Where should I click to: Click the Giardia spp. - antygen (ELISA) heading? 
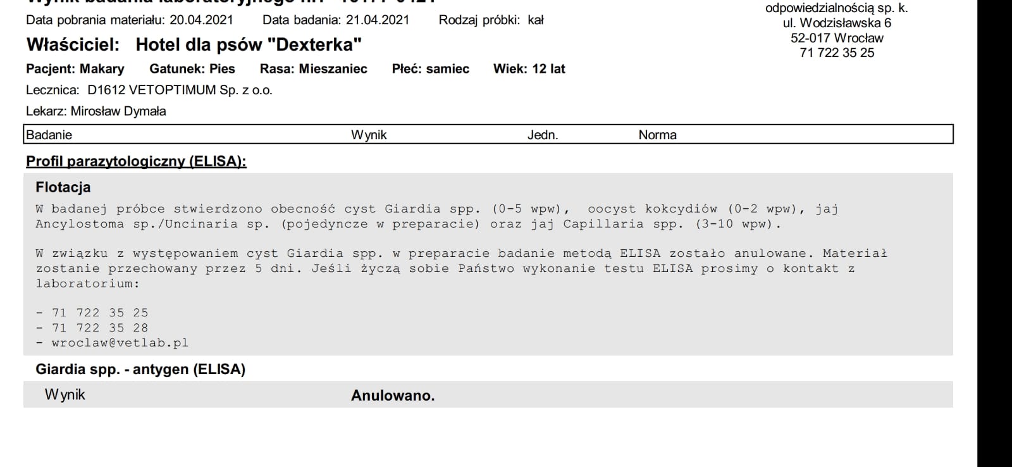click(x=140, y=370)
